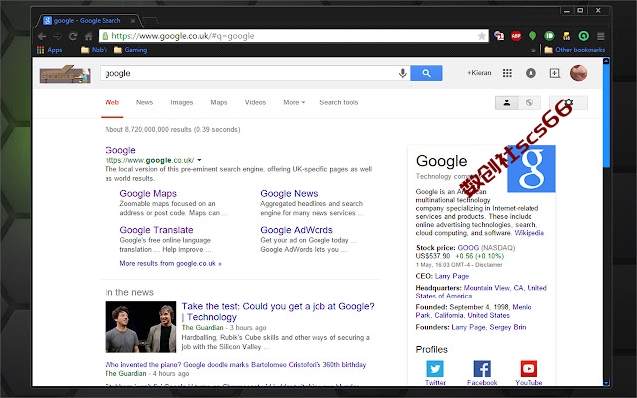Screen dimensions: 637x398
Task: Open the Google News sitelink
Action: point(289,194)
